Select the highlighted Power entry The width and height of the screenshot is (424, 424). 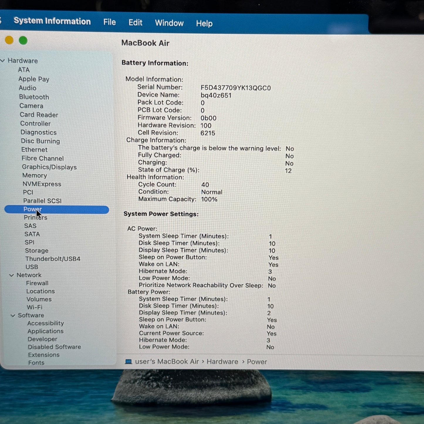coord(57,210)
